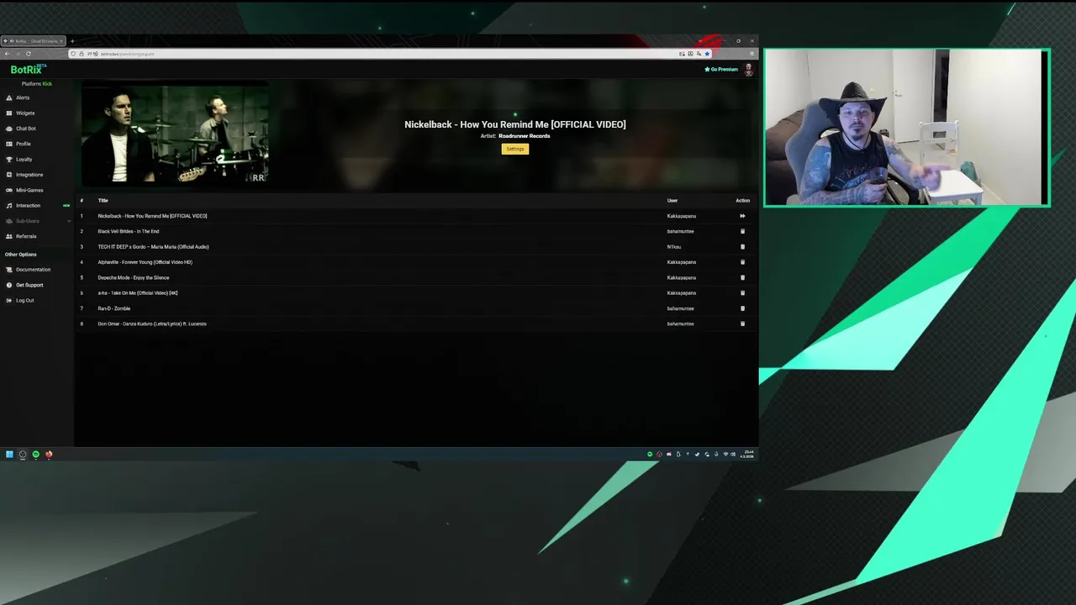Click the now-playing video thumbnail

tap(175, 133)
